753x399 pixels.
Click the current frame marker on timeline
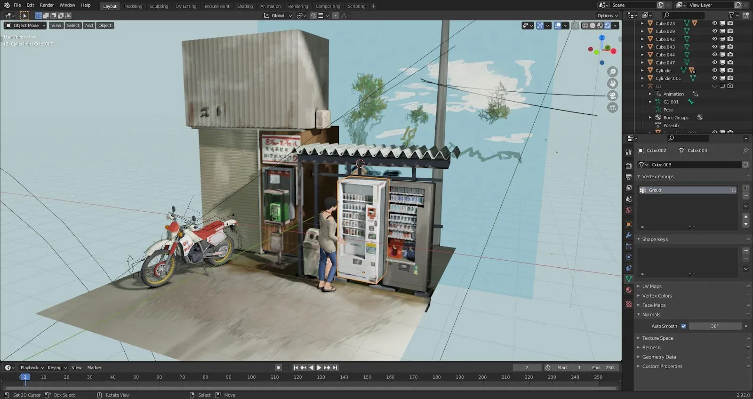(25, 377)
